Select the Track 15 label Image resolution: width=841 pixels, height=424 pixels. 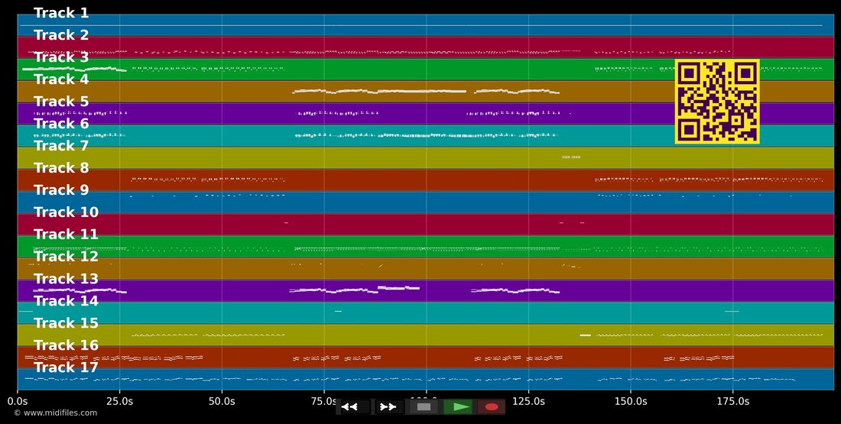pos(66,323)
